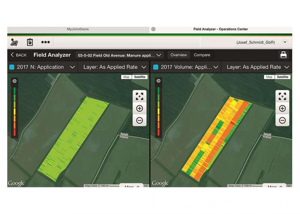
Task: Open the three-dots more menu
Action: (x=46, y=42)
